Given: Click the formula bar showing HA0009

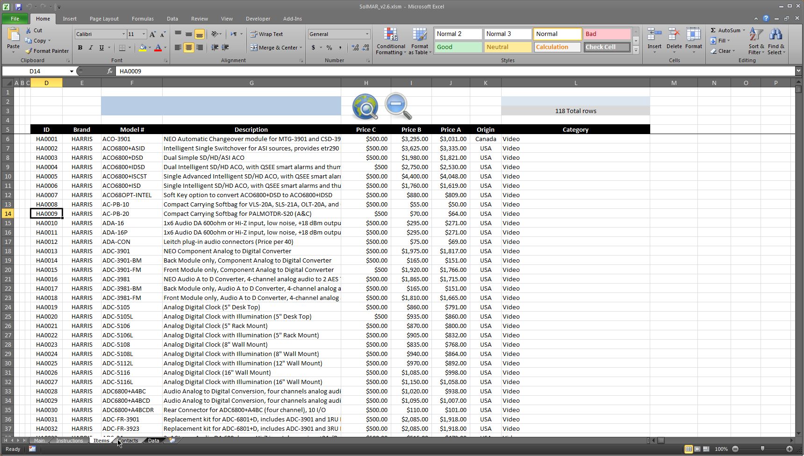Looking at the screenshot, I should coord(456,71).
